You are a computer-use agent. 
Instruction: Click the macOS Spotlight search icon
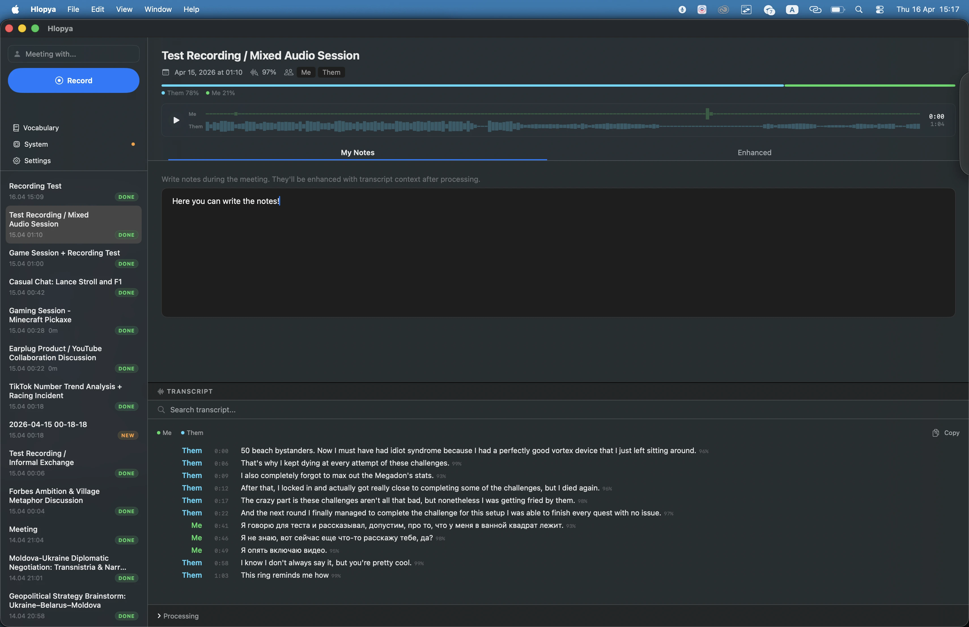(x=859, y=9)
